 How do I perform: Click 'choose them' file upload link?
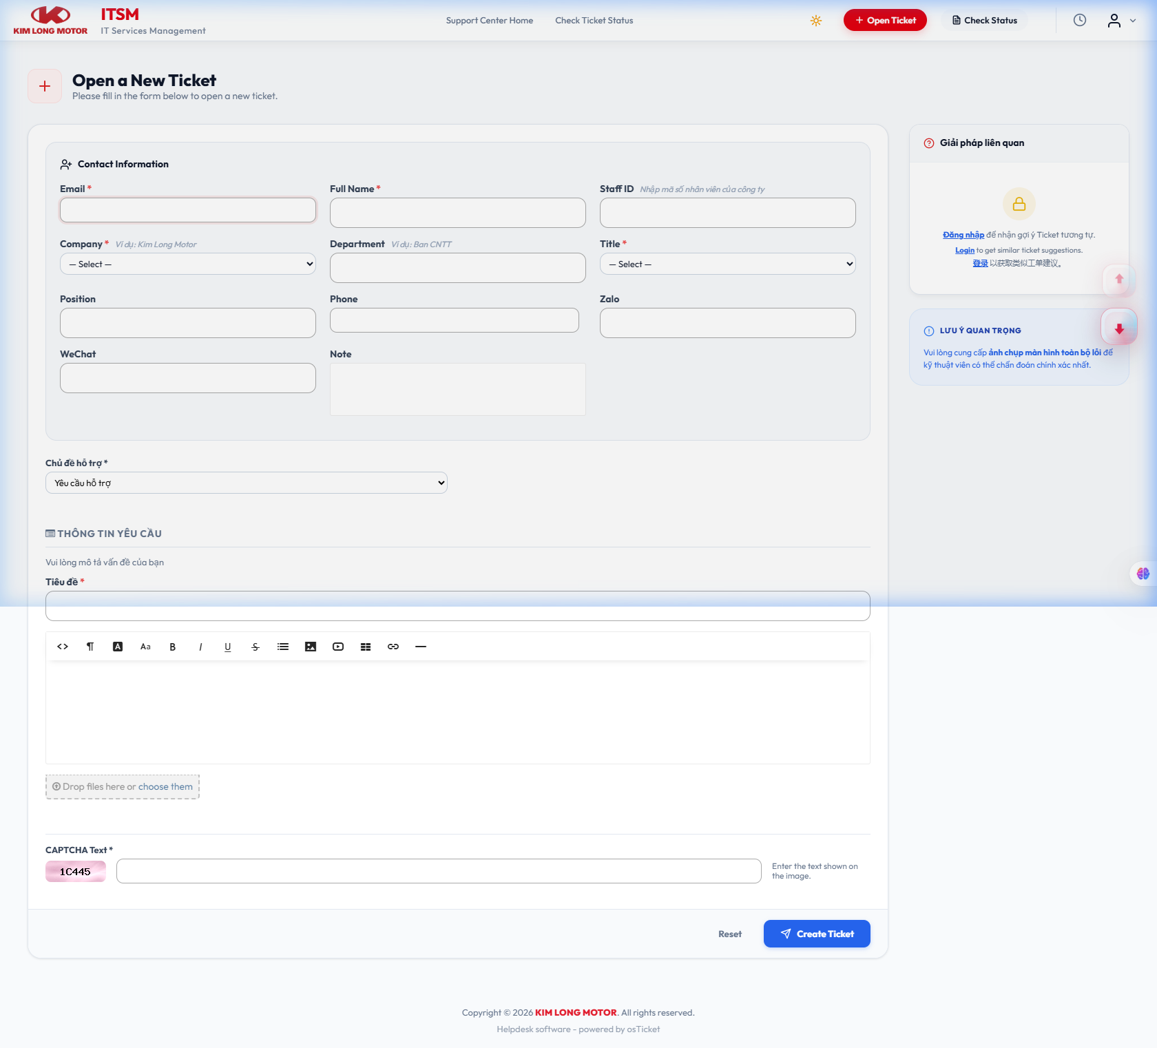coord(165,786)
